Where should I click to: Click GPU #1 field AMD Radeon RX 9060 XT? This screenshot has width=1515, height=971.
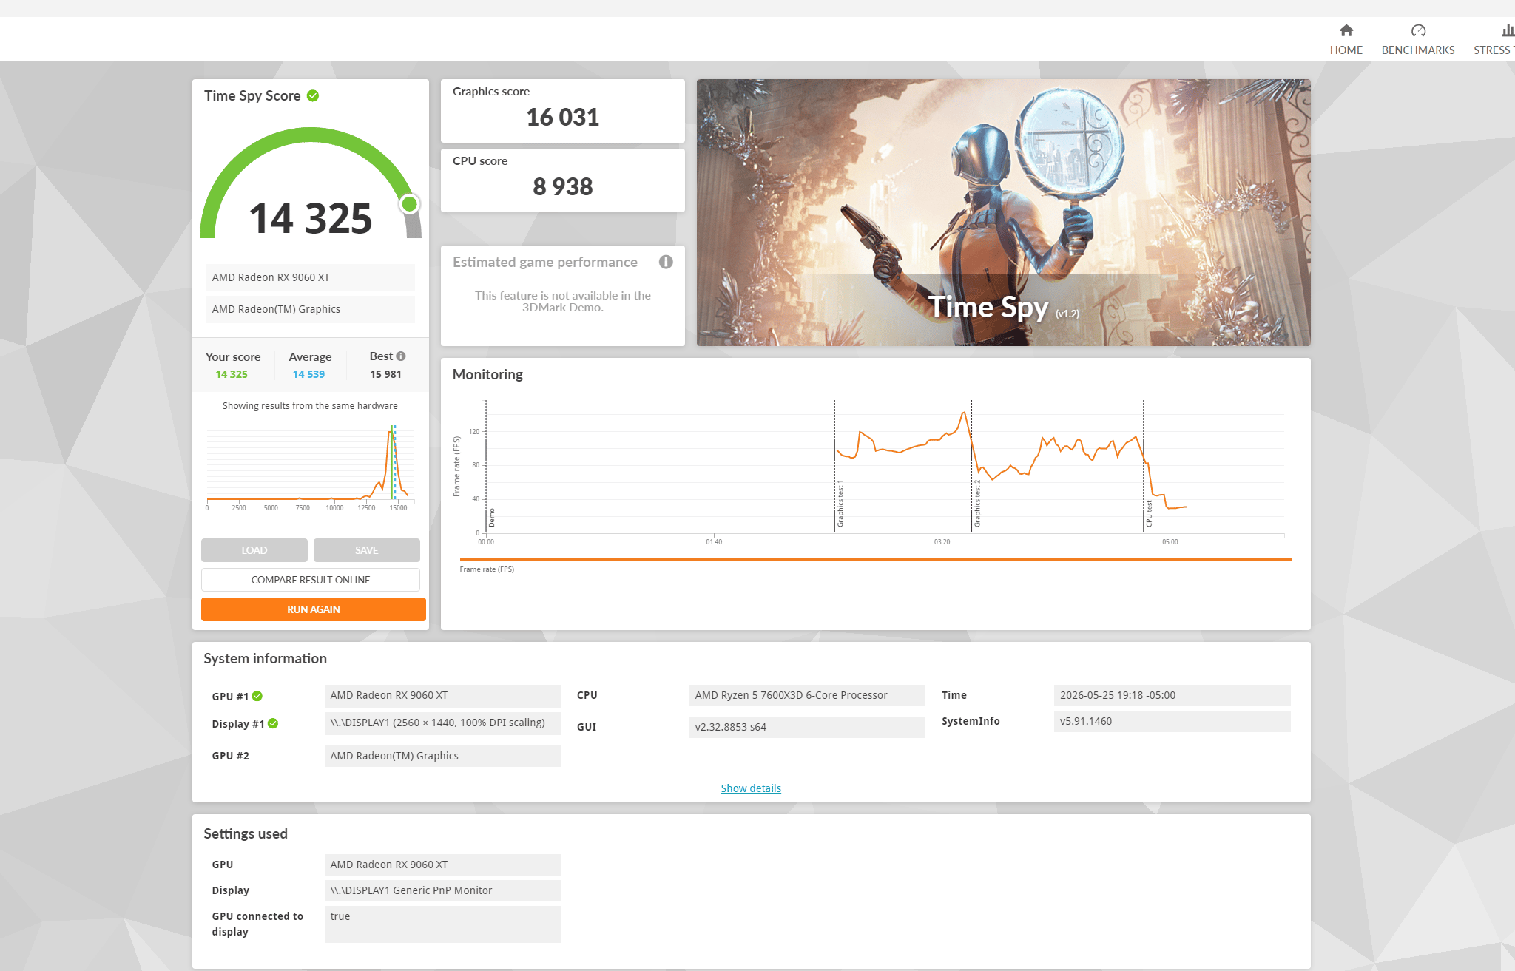coord(442,695)
